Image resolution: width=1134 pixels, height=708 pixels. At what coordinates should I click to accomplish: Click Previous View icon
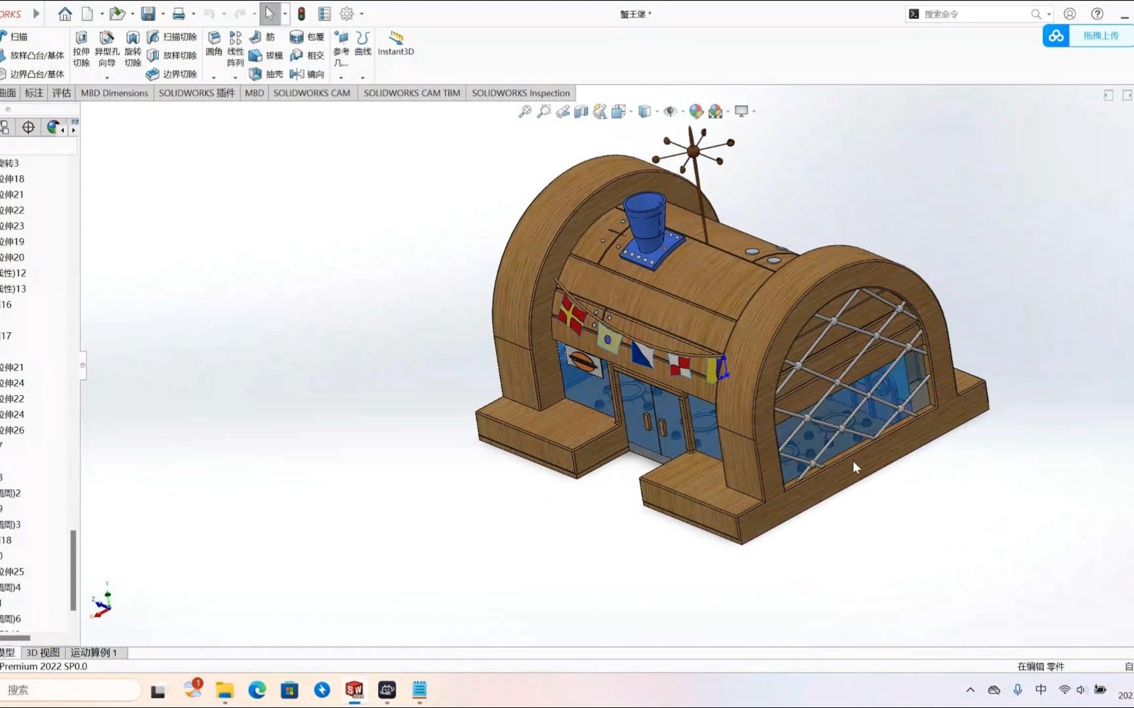[x=562, y=111]
